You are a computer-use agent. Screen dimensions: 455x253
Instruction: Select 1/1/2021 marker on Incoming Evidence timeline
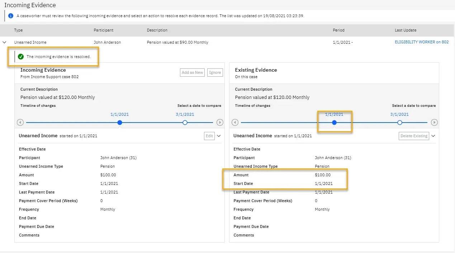[120, 123]
